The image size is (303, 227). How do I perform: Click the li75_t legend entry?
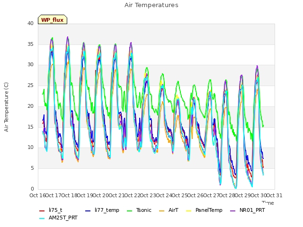click(51, 210)
